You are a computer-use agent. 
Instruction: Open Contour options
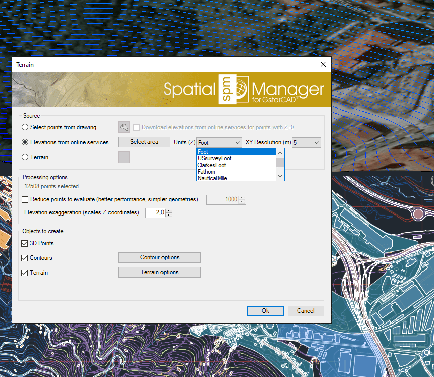(159, 257)
